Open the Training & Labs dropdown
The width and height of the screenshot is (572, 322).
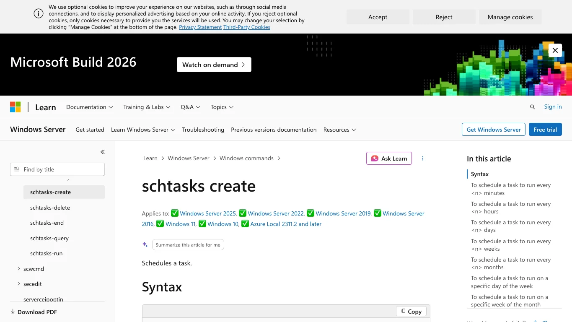pyautogui.click(x=147, y=107)
